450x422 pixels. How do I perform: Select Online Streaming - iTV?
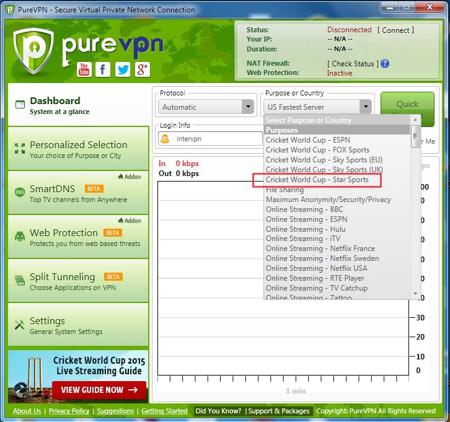pos(337,239)
